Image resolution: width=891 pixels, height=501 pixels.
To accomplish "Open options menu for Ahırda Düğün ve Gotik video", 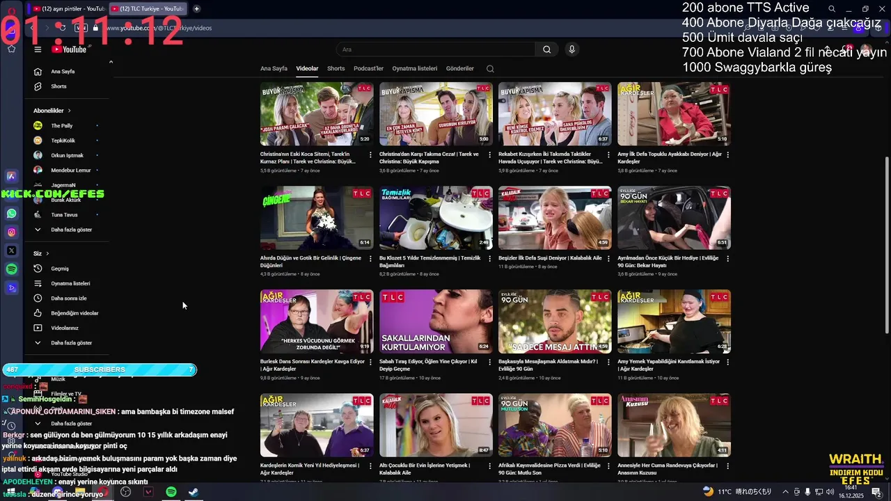I will [370, 258].
